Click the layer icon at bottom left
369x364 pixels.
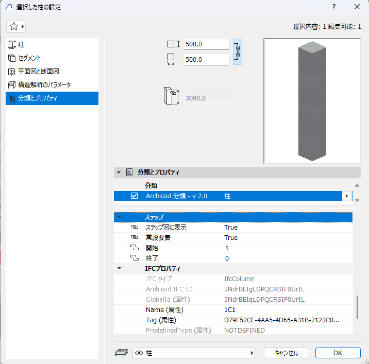[121, 353]
